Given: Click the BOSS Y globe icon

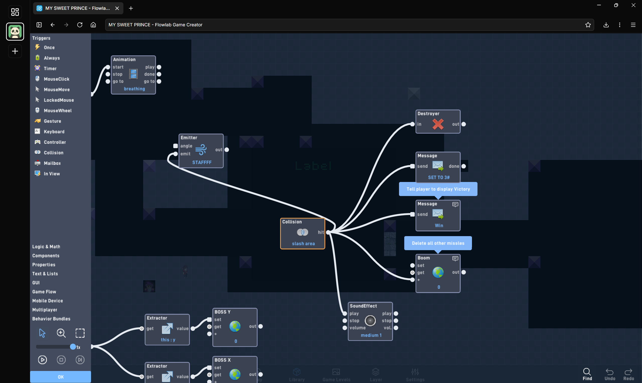Looking at the screenshot, I should [235, 327].
